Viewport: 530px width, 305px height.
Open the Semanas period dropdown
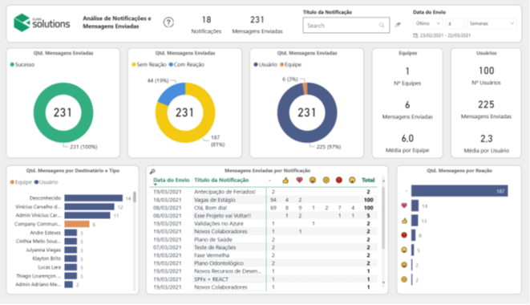(492, 23)
